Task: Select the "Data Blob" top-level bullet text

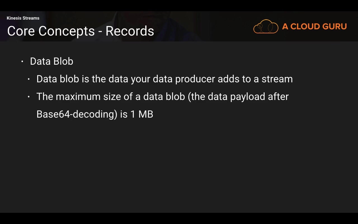Action: (51, 61)
